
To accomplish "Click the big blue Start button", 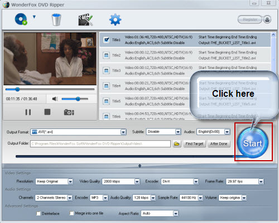I will click(x=253, y=143).
